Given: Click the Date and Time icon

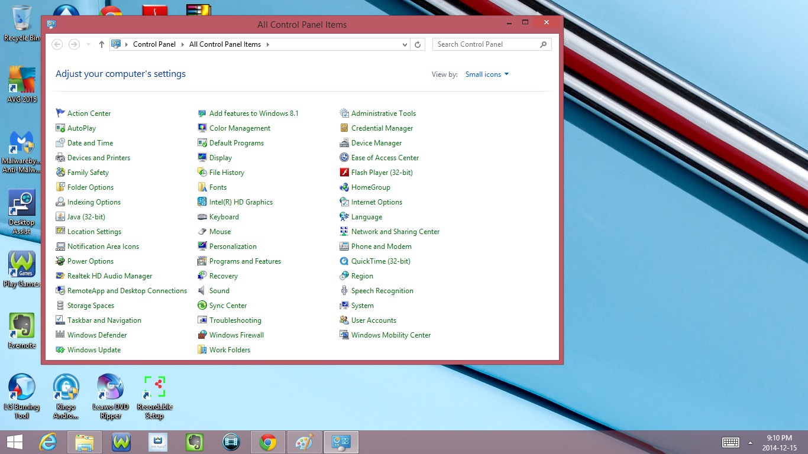Looking at the screenshot, I should click(x=60, y=142).
